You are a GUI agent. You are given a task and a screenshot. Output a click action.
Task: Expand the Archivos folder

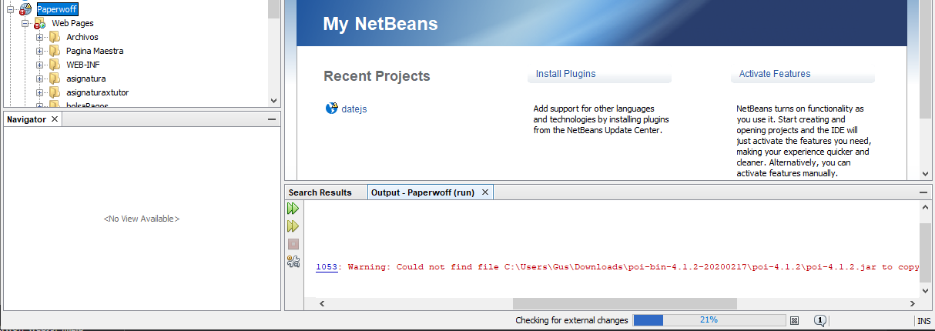(x=40, y=37)
